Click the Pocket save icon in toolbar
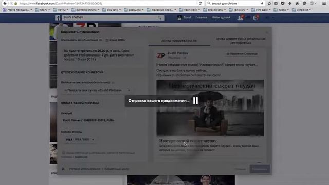This screenshot has width=329, height=185. (283, 3)
